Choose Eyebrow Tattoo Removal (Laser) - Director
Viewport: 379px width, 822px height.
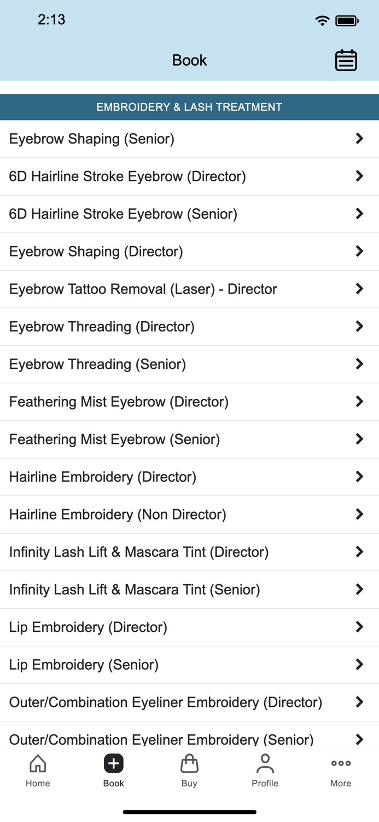[143, 289]
